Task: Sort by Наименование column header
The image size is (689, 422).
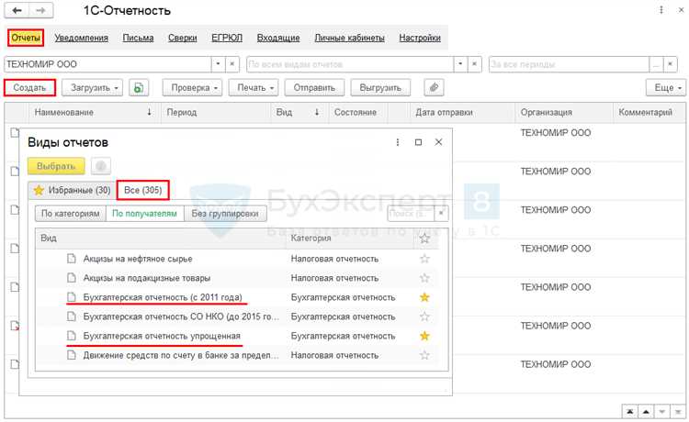Action: pyautogui.click(x=94, y=112)
